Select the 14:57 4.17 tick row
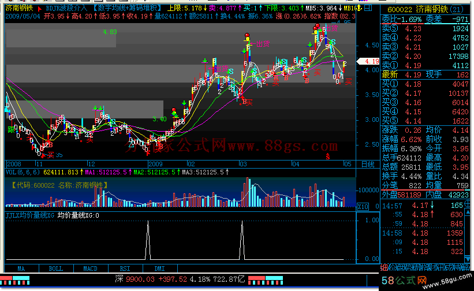 [422, 206]
